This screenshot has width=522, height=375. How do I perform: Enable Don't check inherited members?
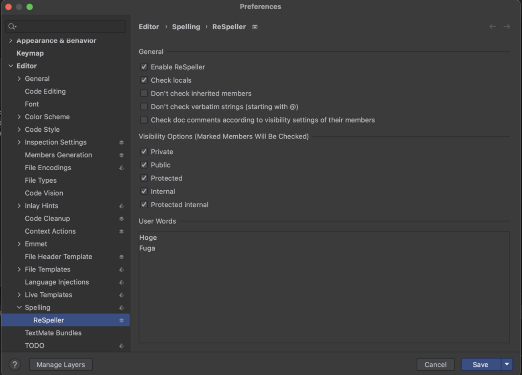144,94
